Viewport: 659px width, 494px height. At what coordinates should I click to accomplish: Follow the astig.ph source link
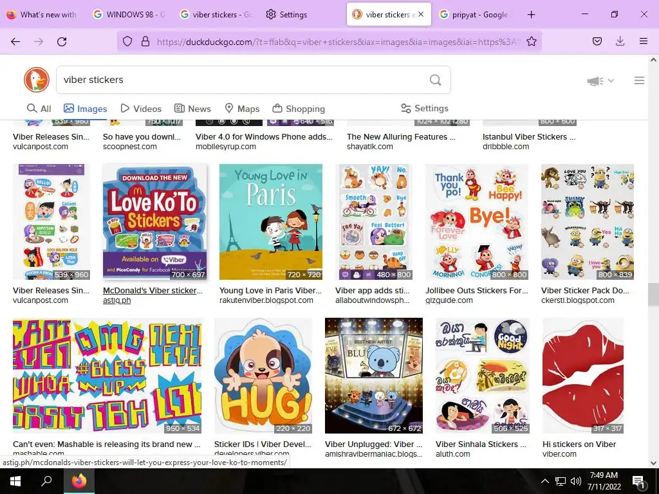pyautogui.click(x=117, y=300)
